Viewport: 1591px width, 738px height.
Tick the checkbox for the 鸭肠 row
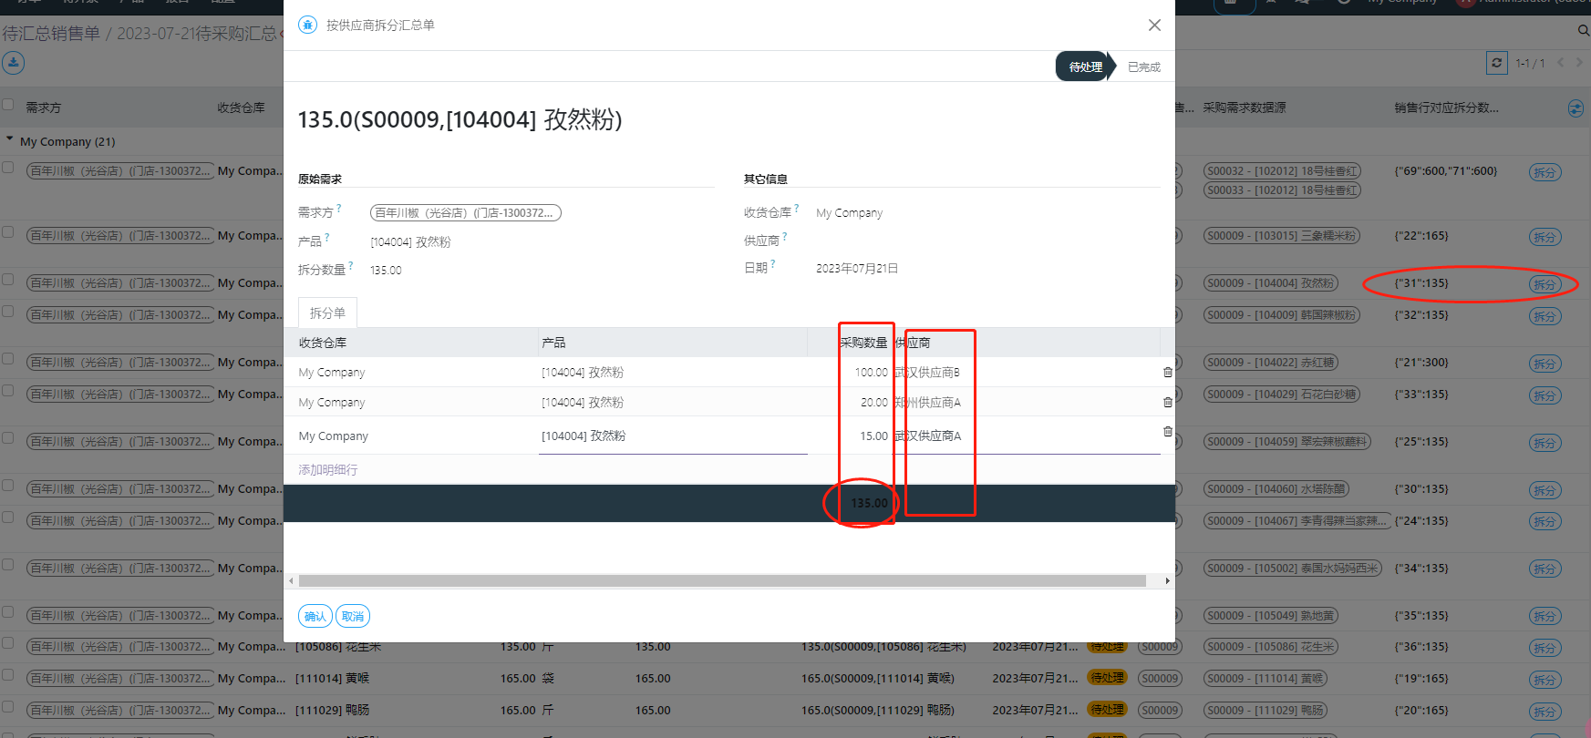pyautogui.click(x=8, y=707)
